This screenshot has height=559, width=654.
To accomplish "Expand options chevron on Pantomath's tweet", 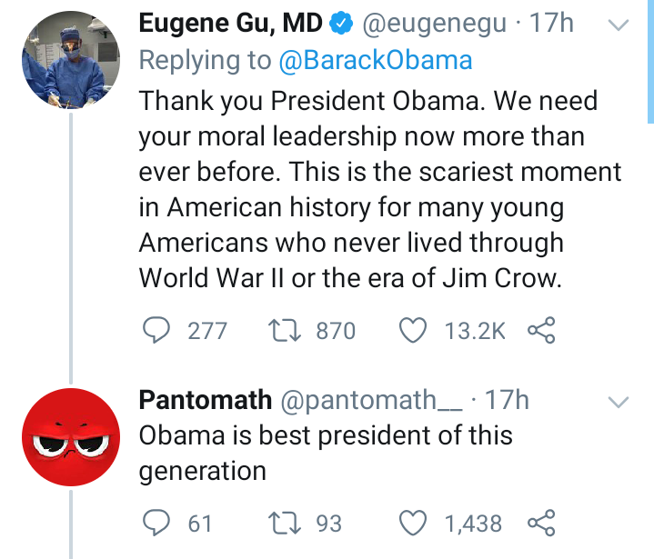I will click(x=618, y=402).
